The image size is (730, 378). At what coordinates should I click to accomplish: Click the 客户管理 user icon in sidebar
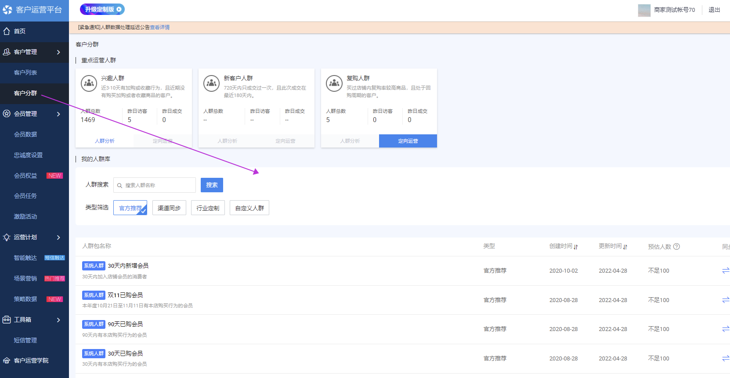click(x=7, y=52)
